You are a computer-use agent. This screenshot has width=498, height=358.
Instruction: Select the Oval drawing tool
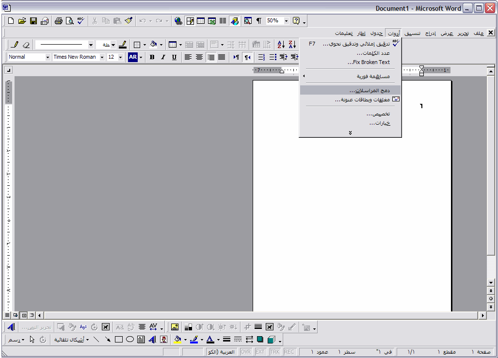coord(130,340)
